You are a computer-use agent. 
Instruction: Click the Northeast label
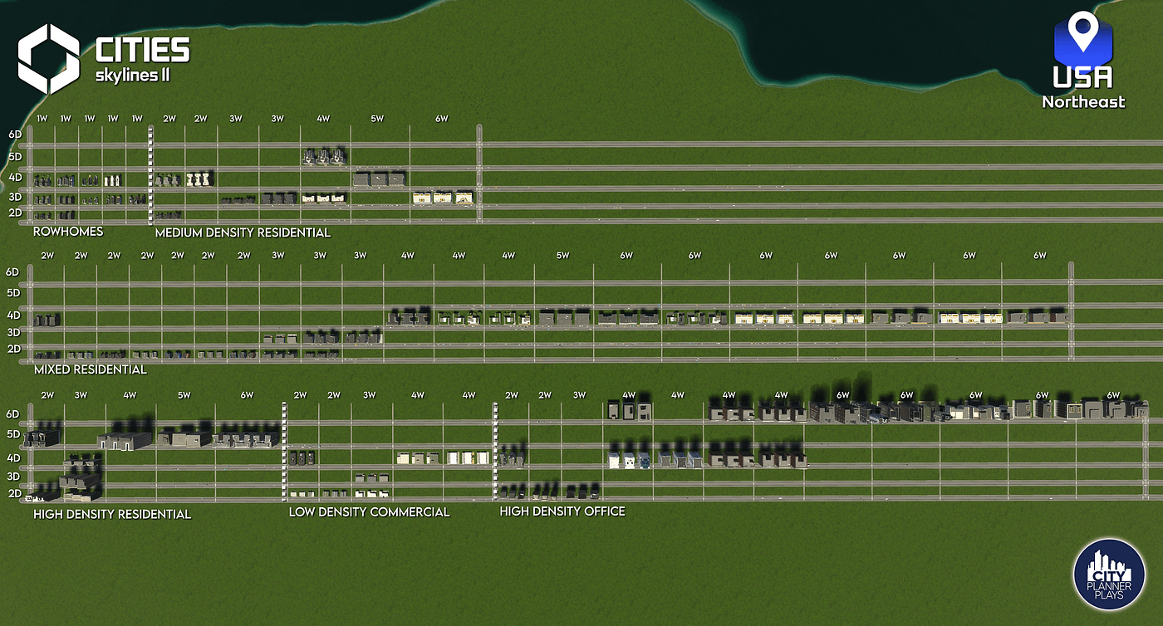[1083, 102]
